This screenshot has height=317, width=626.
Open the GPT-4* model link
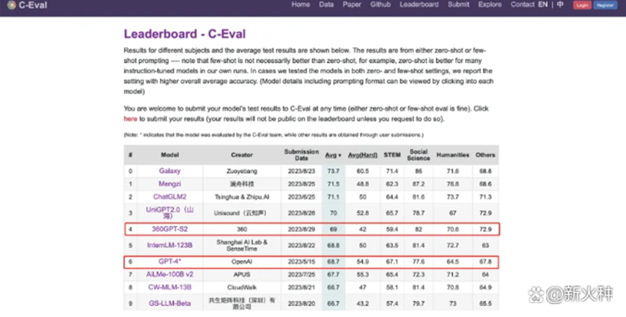coord(169,261)
